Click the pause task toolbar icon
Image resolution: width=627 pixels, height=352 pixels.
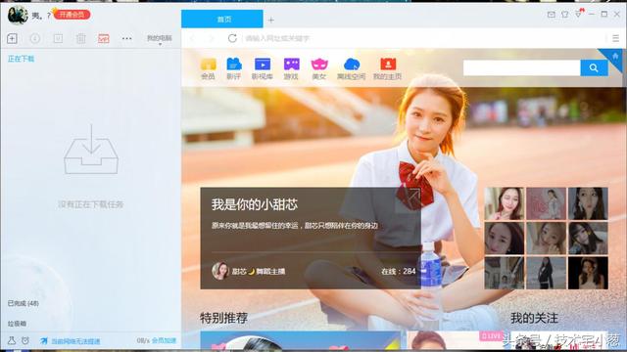[58, 38]
